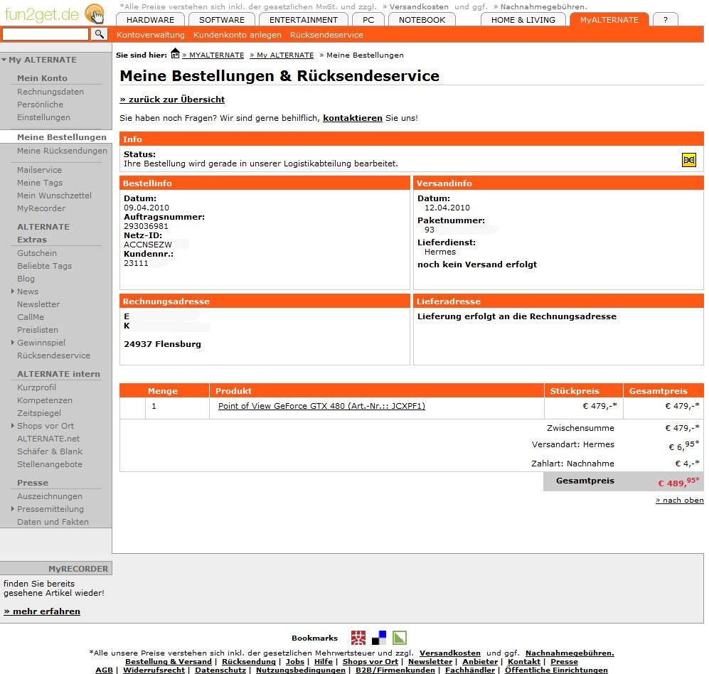This screenshot has width=709, height=674.
Task: Open the HARDWARE tab
Action: pyautogui.click(x=150, y=20)
